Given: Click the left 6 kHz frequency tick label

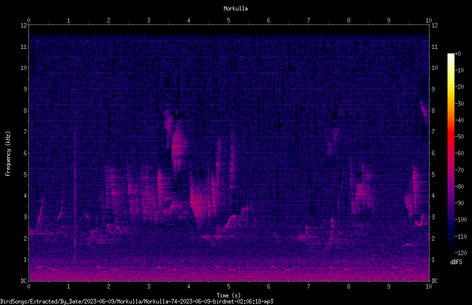Looking at the screenshot, I should [25, 153].
